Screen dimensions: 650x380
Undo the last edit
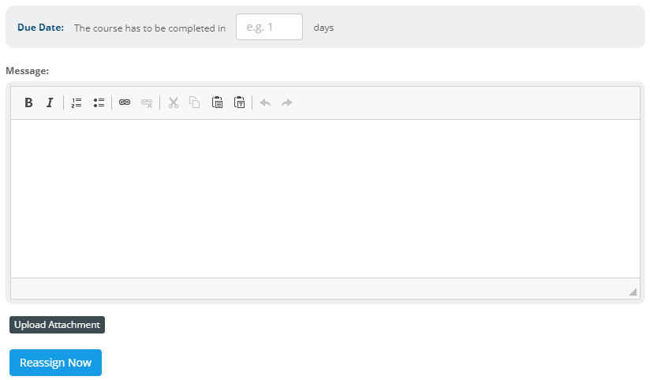(265, 102)
